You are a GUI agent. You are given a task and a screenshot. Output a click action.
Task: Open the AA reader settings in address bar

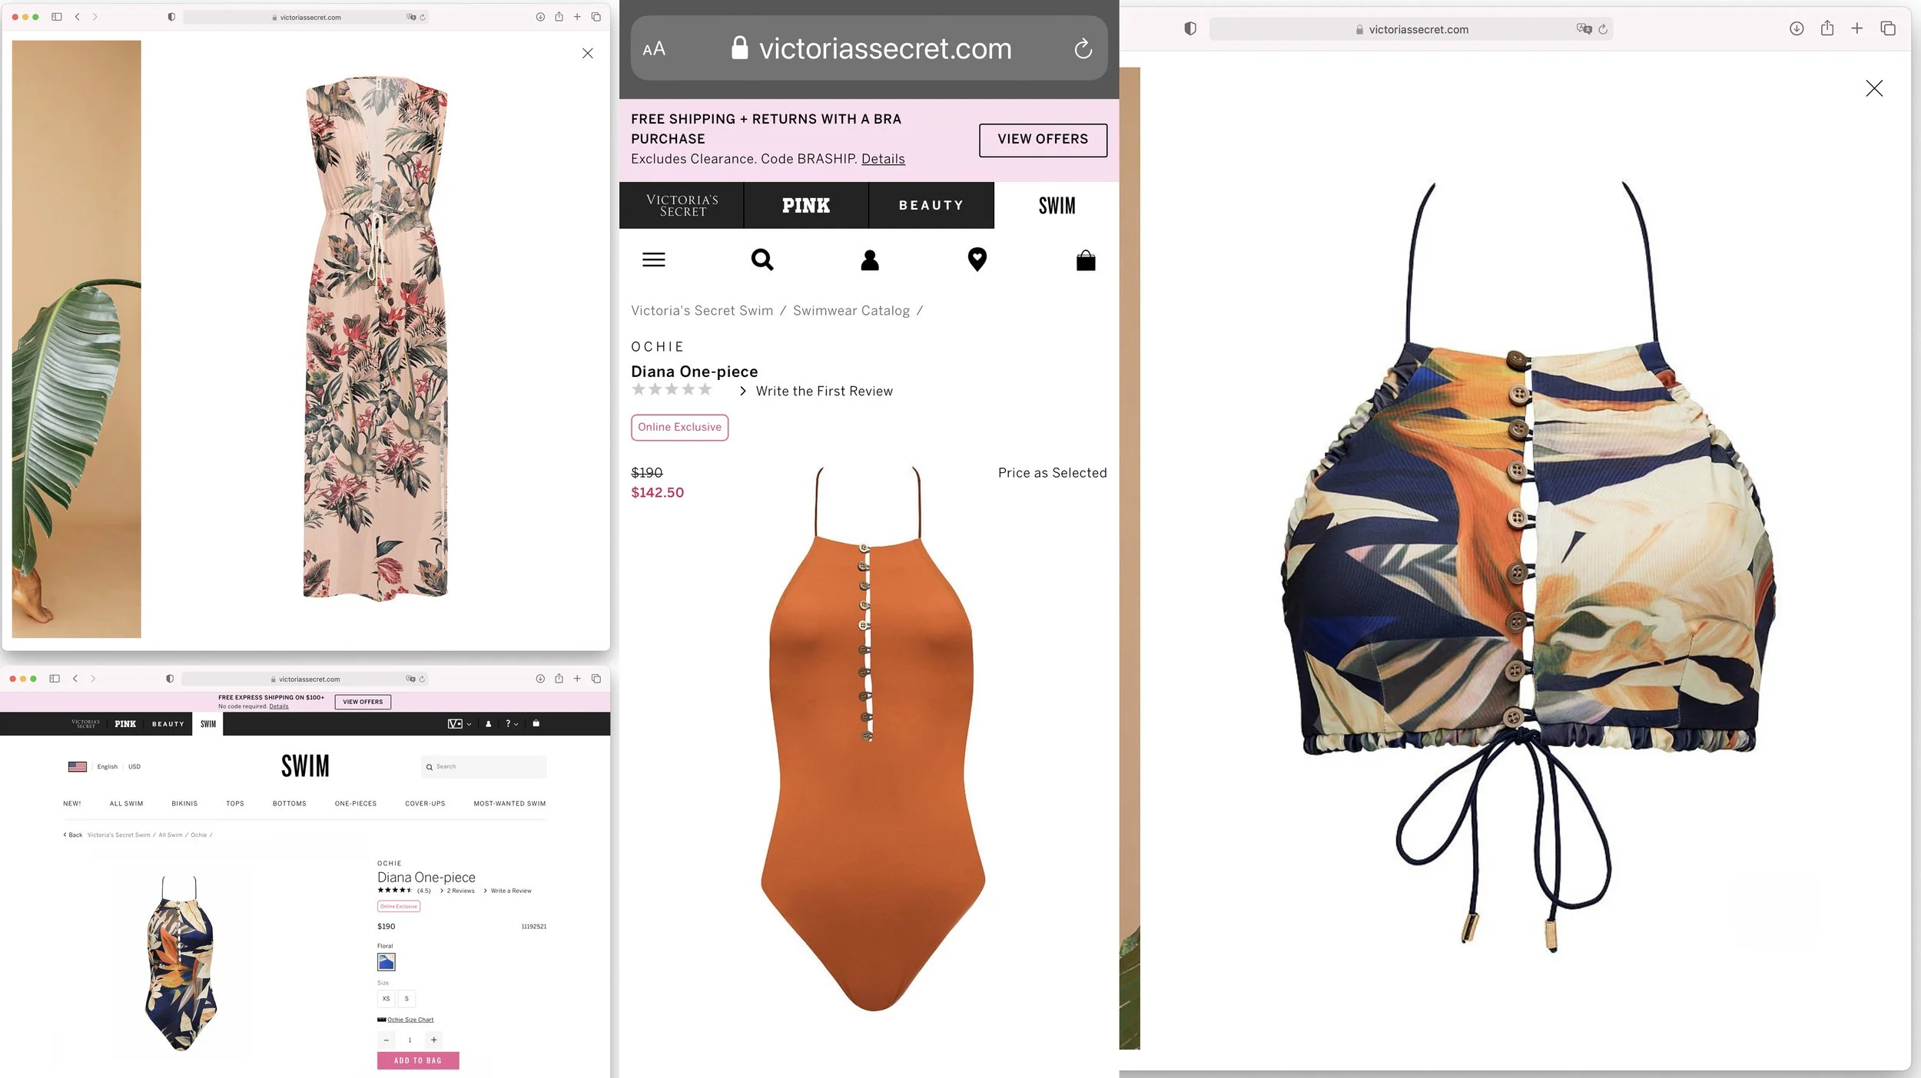(653, 49)
